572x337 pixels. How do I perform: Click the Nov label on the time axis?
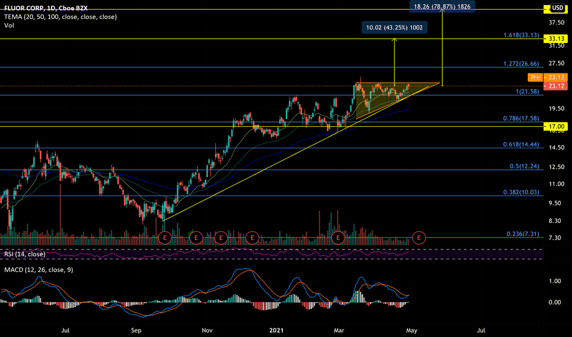coord(207,330)
